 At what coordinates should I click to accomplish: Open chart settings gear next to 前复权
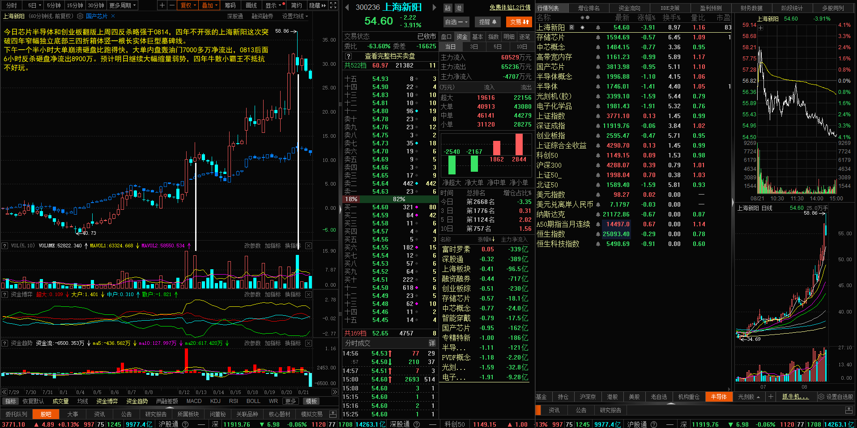pyautogui.click(x=80, y=16)
